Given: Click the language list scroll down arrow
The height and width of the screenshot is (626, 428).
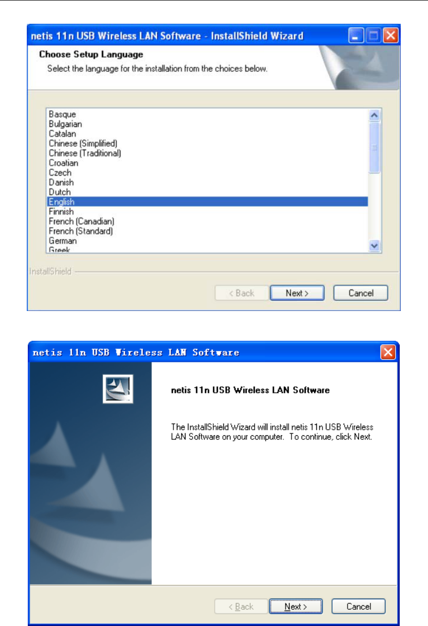Looking at the screenshot, I should click(x=374, y=245).
